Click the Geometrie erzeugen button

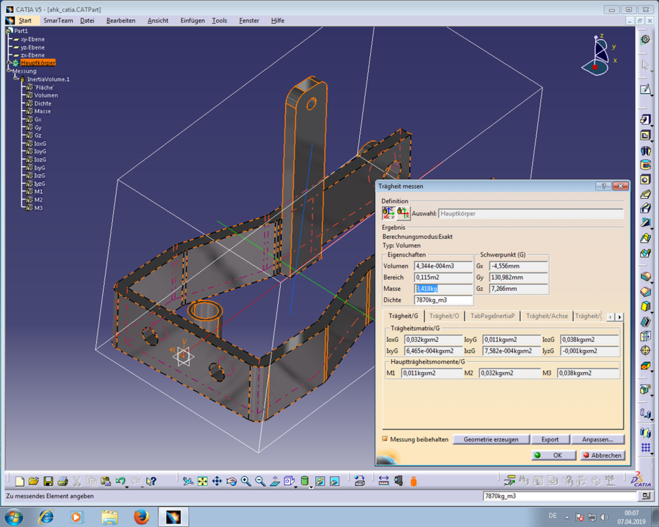491,439
